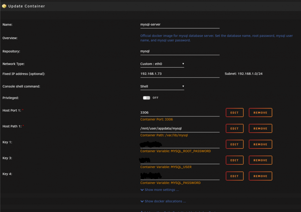Click the Repository input field
301x212 pixels.
(180, 51)
